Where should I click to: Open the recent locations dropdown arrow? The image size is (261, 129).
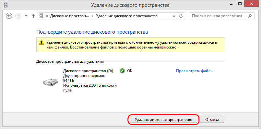click(26, 16)
